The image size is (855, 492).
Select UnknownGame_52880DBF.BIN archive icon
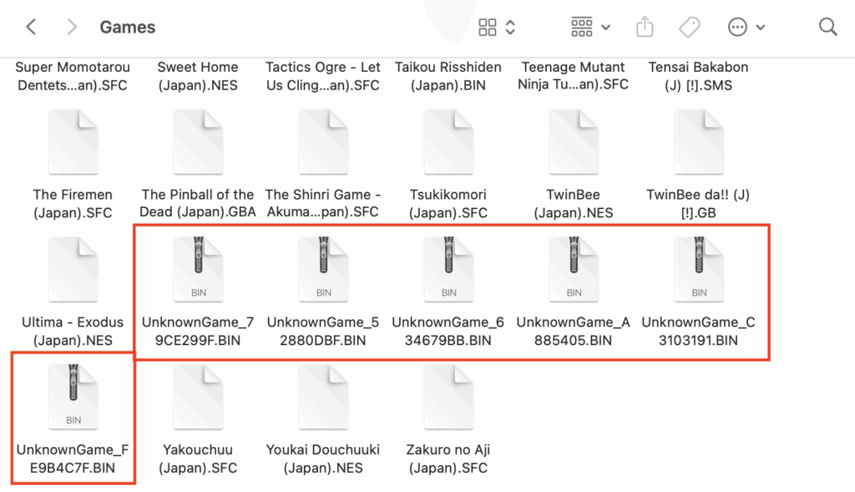[x=323, y=269]
